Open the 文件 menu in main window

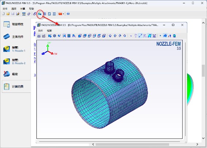[x=5, y=9]
